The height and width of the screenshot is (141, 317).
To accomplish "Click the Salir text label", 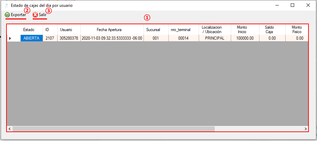I will [43, 15].
